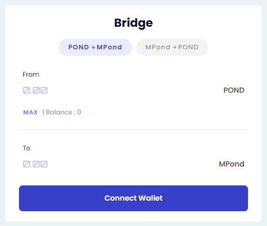Click the word Wallet on the blue button
Viewport: 267px width, 226px height.
[150, 198]
